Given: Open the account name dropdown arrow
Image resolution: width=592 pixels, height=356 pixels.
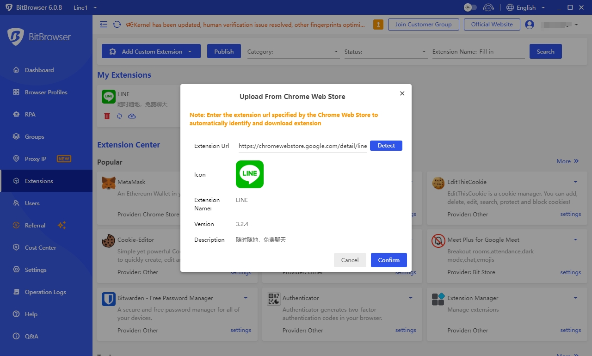Looking at the screenshot, I should 576,25.
